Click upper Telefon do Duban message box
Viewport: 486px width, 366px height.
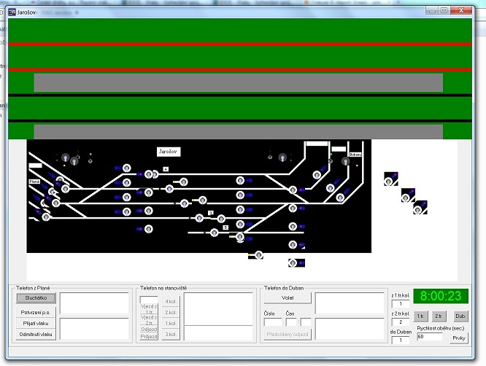click(350, 303)
